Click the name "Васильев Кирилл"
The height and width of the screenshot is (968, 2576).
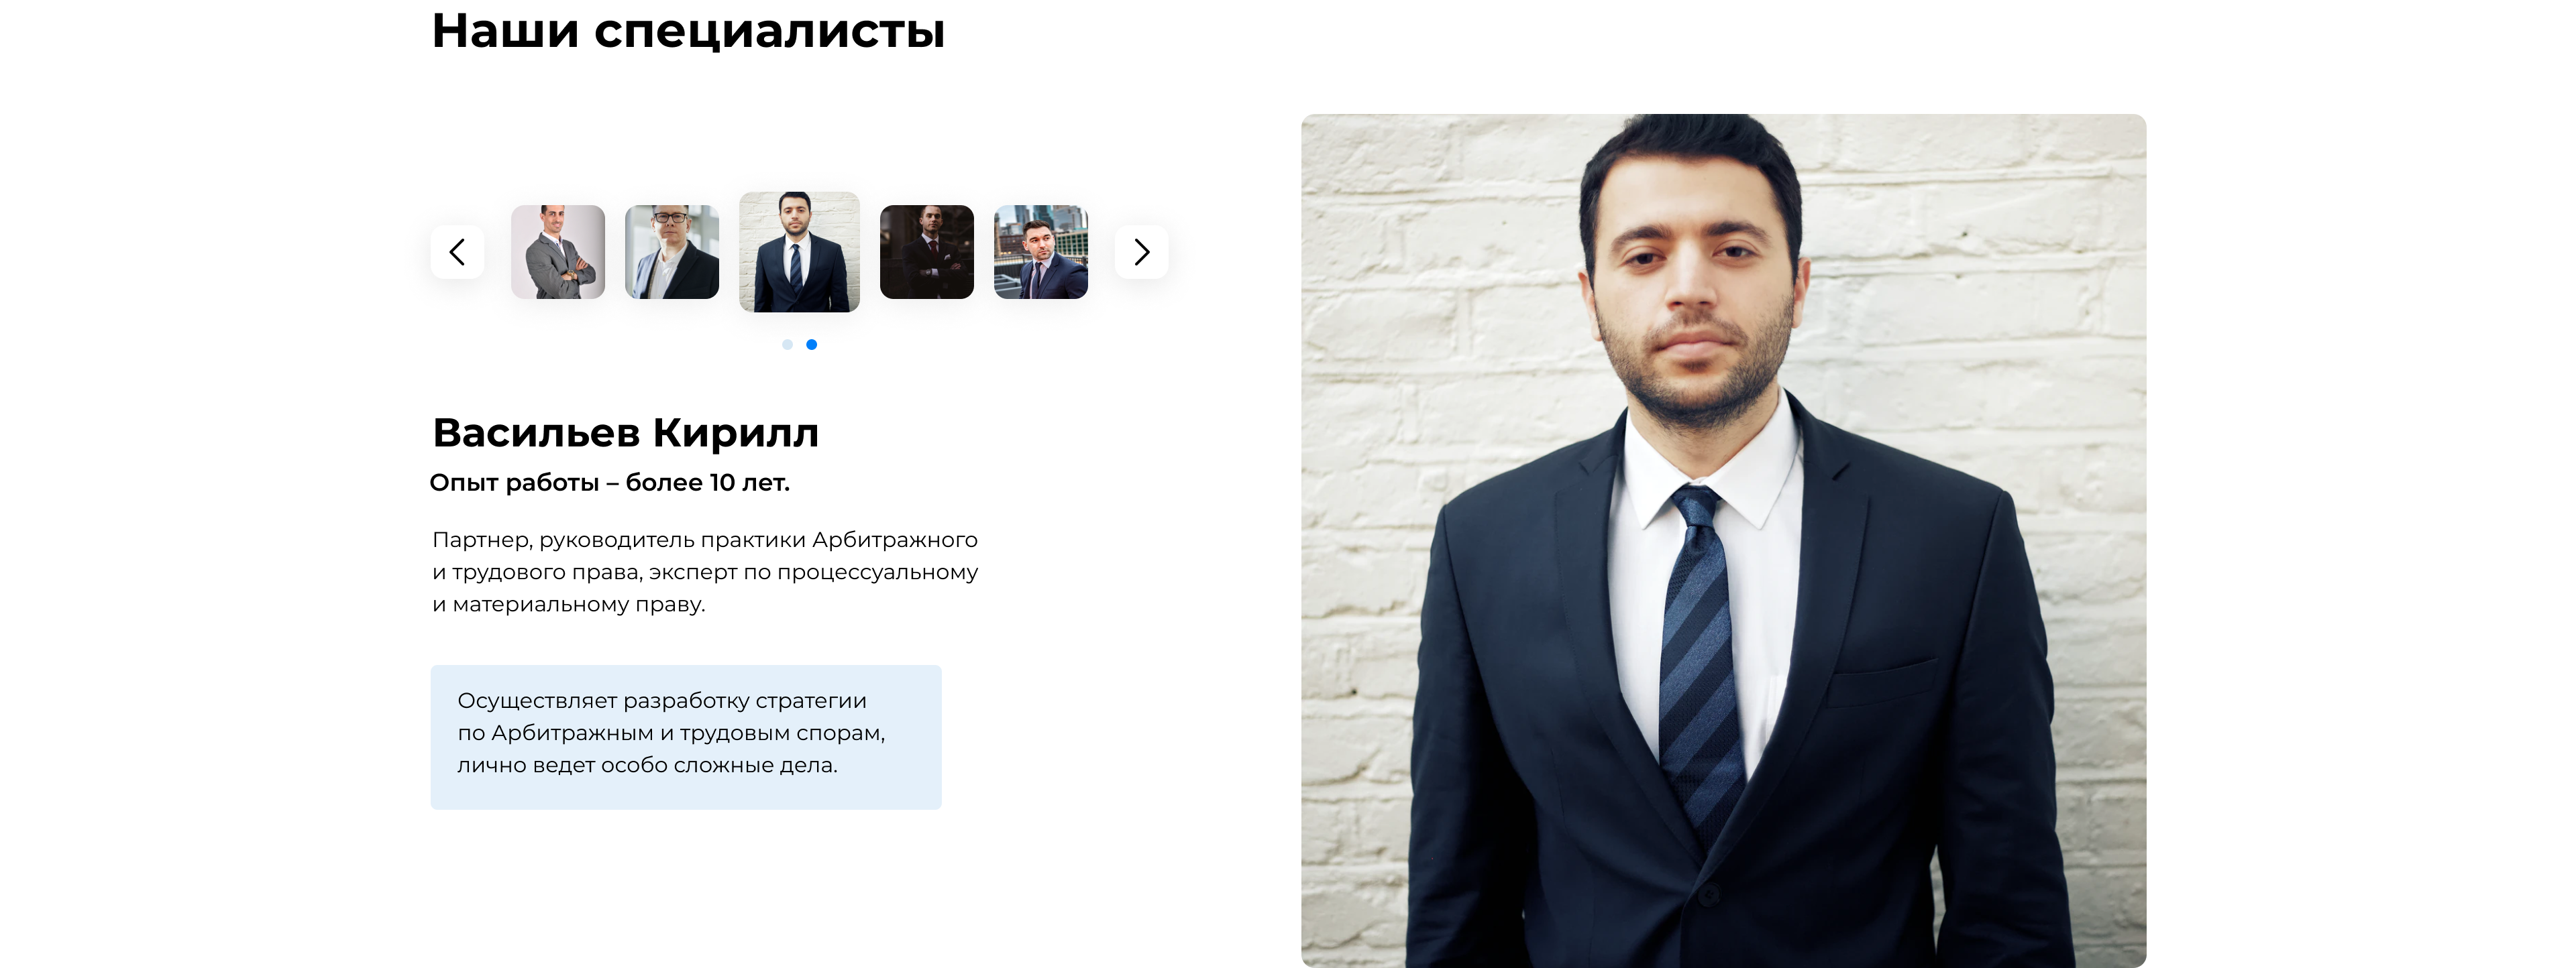(626, 432)
